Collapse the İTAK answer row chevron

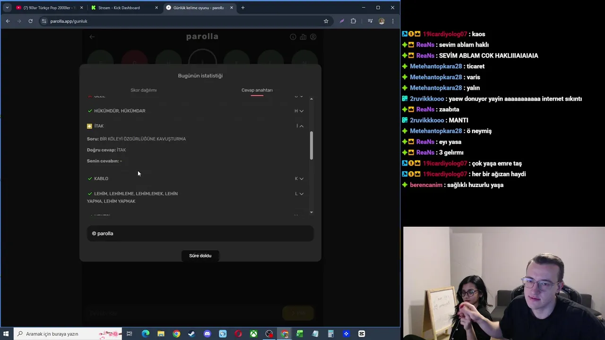tap(301, 126)
